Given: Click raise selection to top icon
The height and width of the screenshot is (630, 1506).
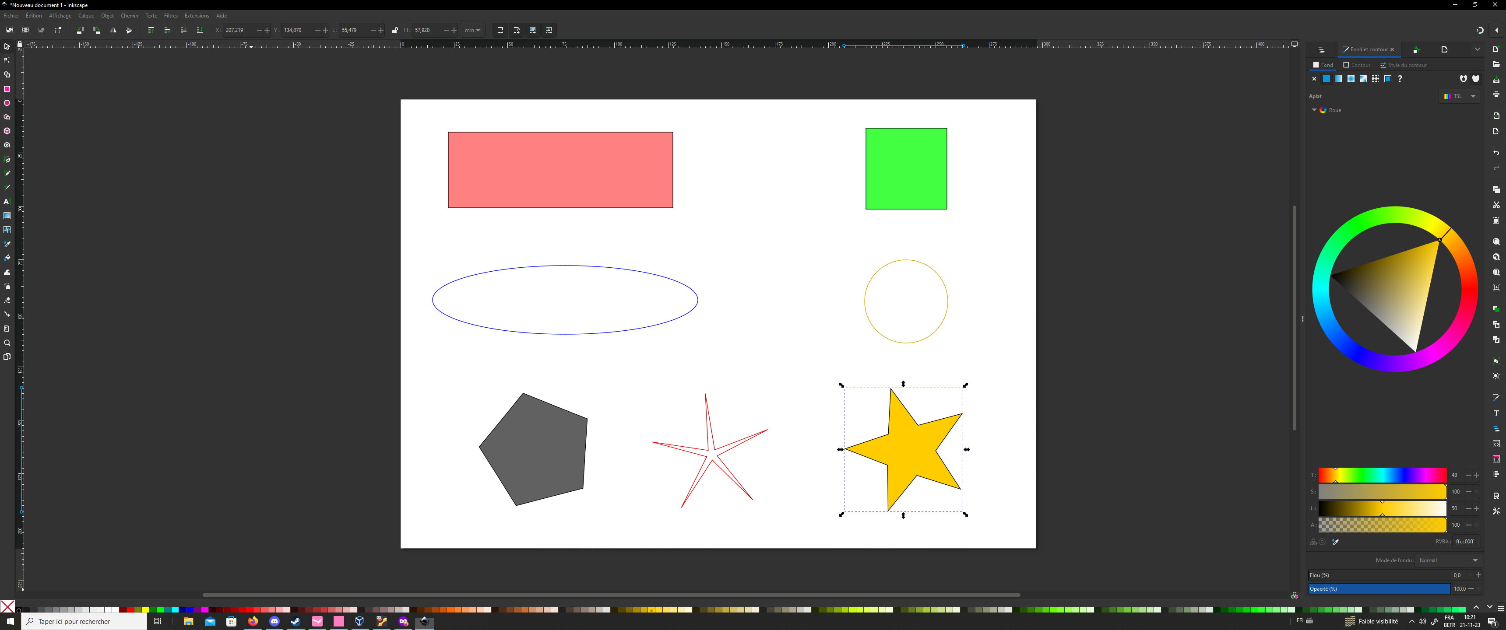Looking at the screenshot, I should (x=151, y=30).
